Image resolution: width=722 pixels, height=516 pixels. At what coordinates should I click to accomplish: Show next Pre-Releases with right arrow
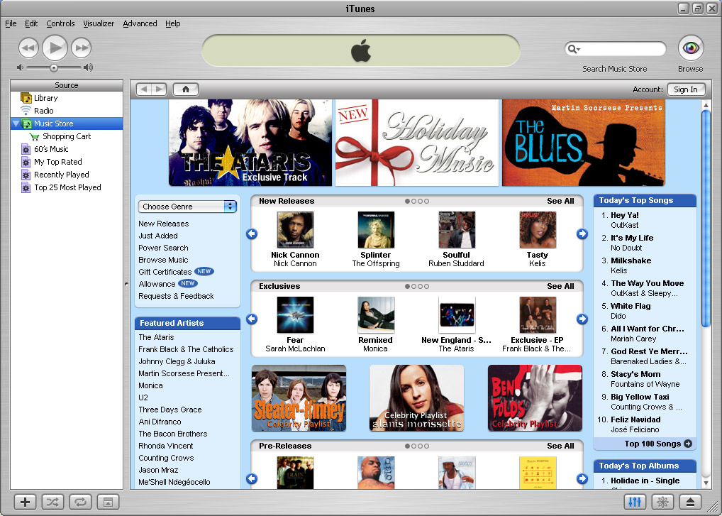582,478
